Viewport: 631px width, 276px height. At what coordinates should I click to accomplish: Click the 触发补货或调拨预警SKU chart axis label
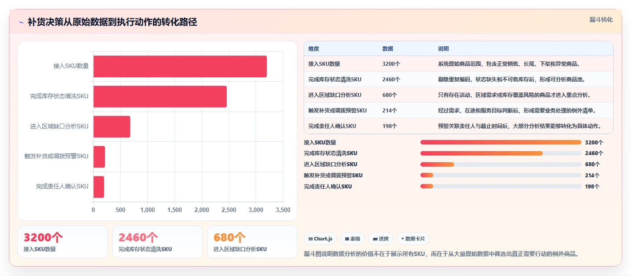click(57, 156)
